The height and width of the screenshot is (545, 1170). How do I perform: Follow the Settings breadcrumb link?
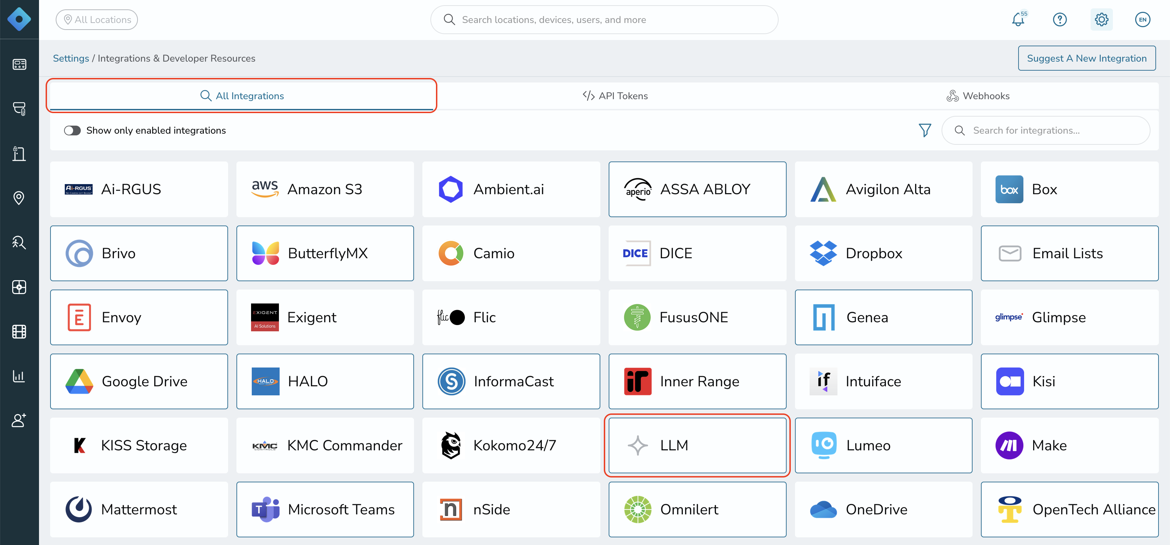tap(71, 58)
